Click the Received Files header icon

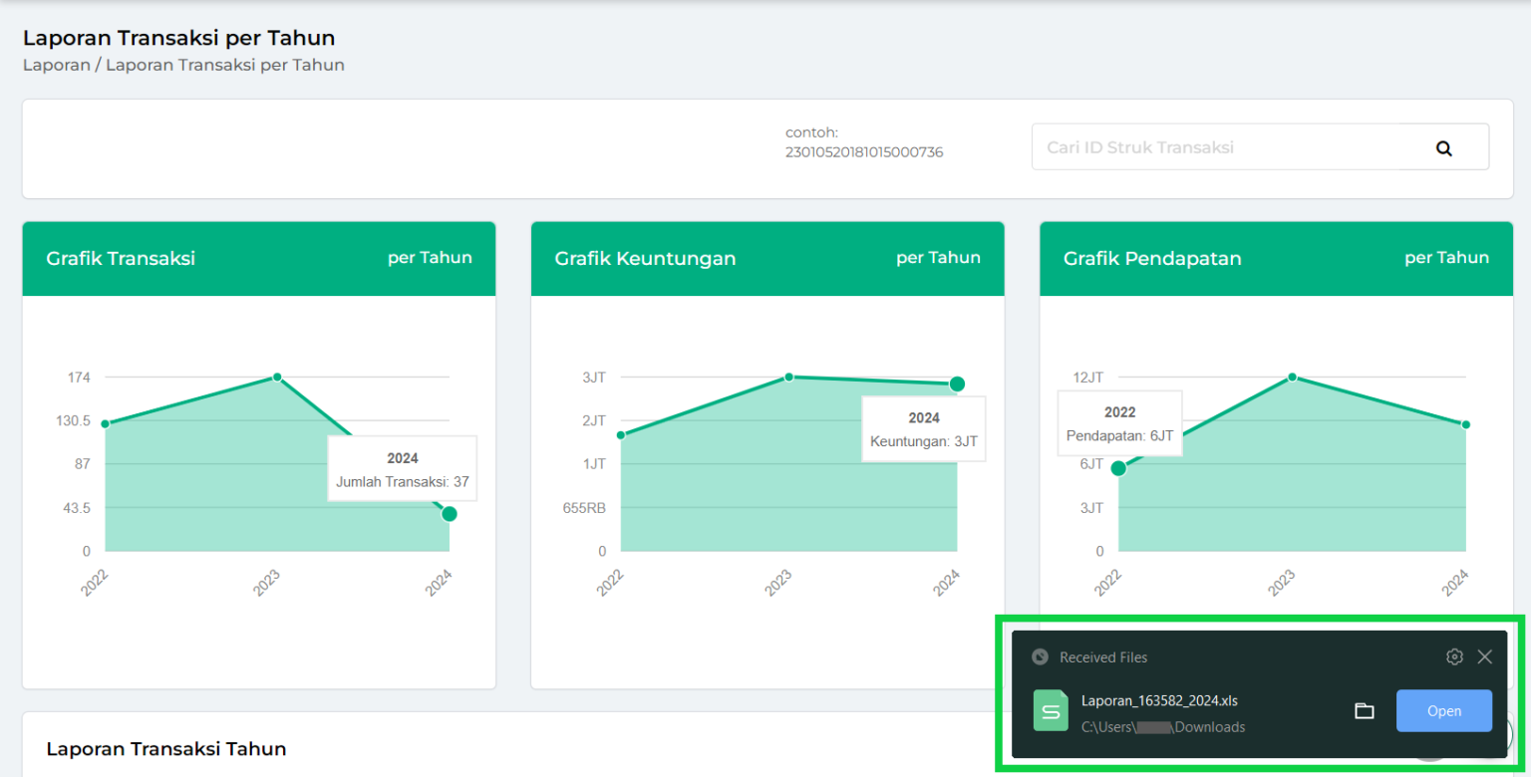pyautogui.click(x=1040, y=656)
